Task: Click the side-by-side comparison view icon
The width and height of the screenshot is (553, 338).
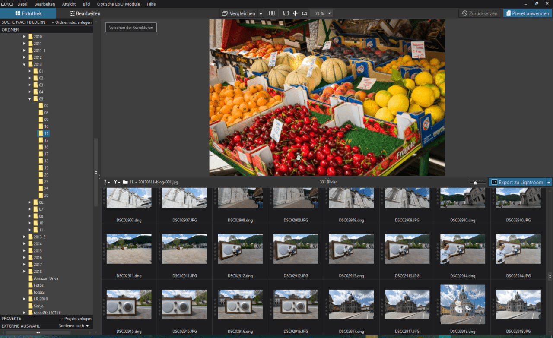Action: (x=272, y=13)
